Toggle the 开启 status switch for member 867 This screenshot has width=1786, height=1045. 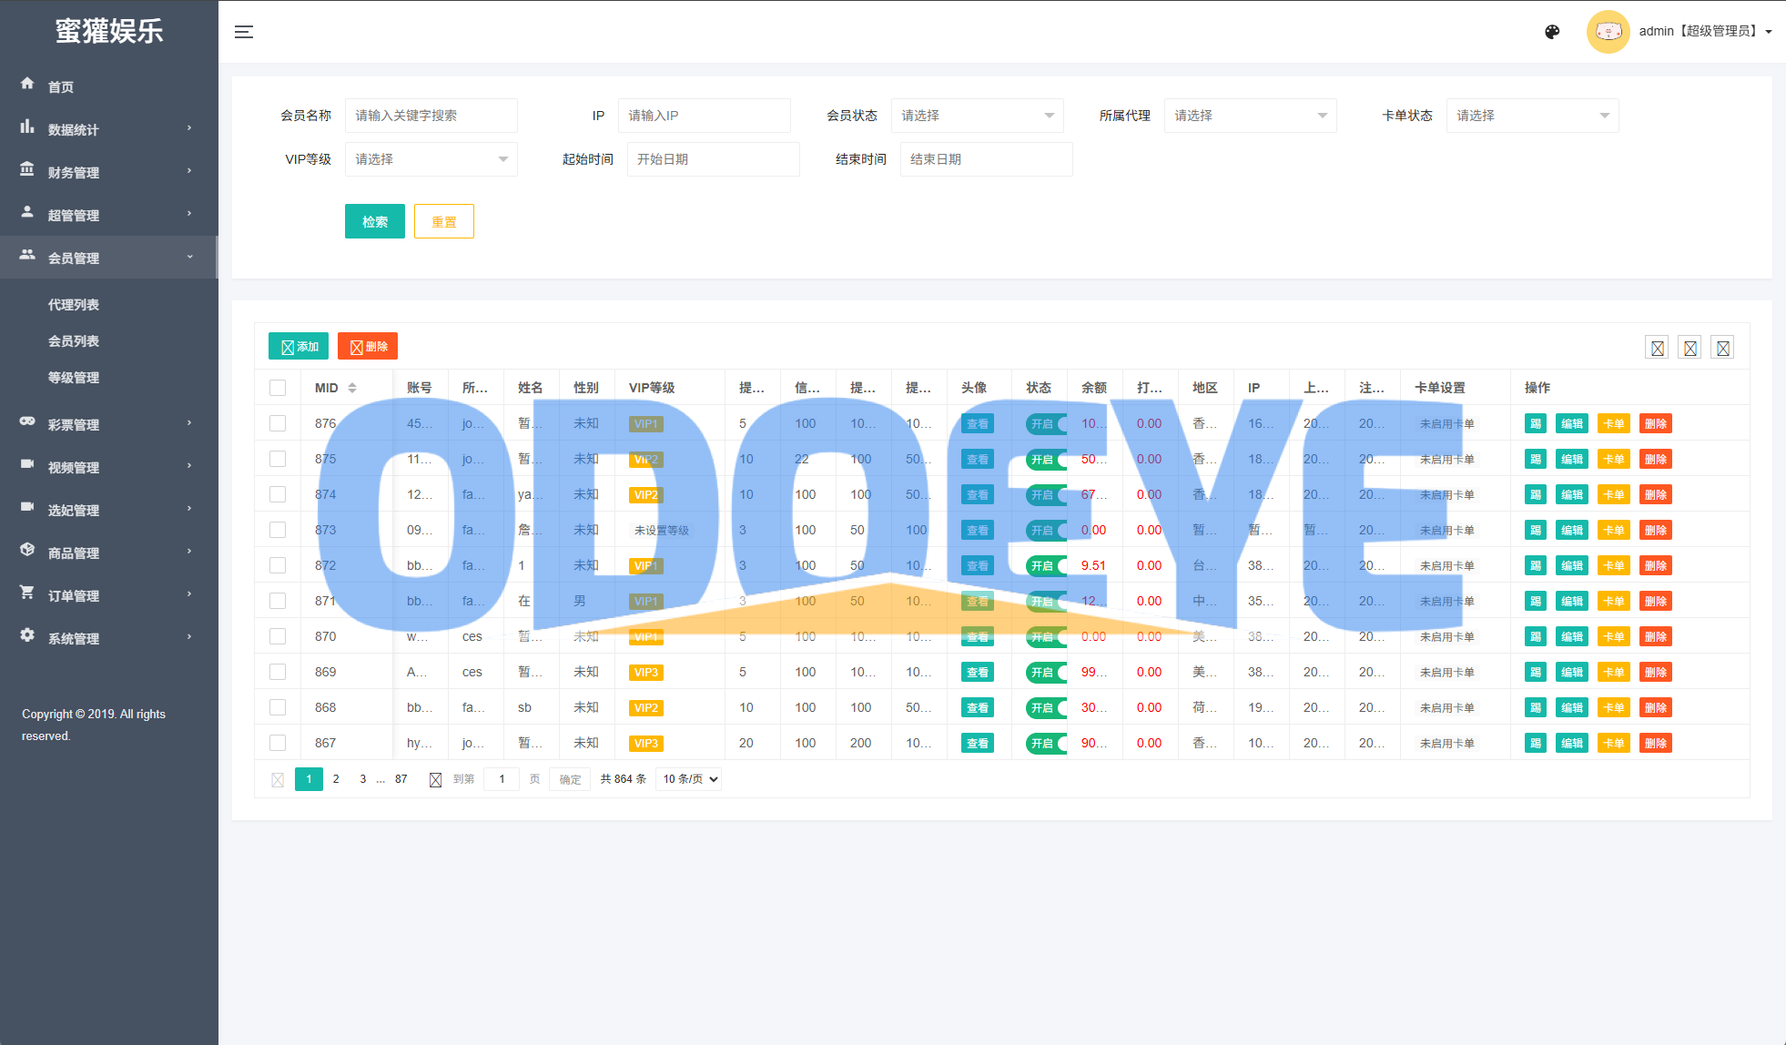(x=1046, y=744)
